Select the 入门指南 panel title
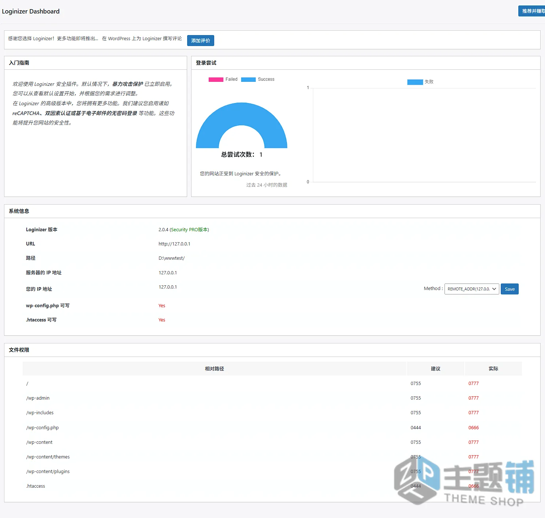This screenshot has height=518, width=545. pyautogui.click(x=19, y=63)
